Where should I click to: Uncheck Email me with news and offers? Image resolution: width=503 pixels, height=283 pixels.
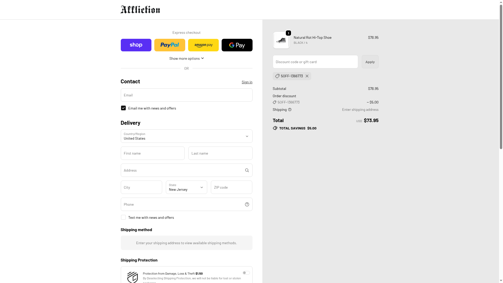[123, 108]
